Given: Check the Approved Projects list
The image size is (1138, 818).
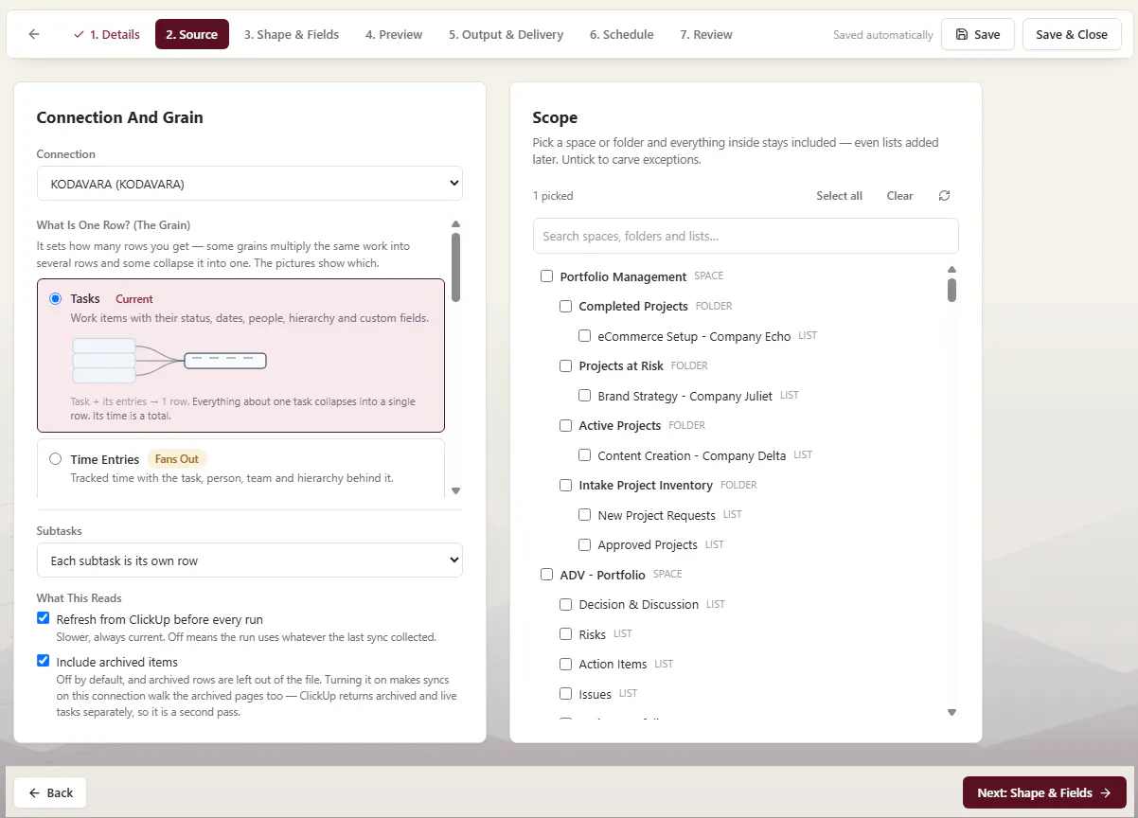Looking at the screenshot, I should coord(584,544).
